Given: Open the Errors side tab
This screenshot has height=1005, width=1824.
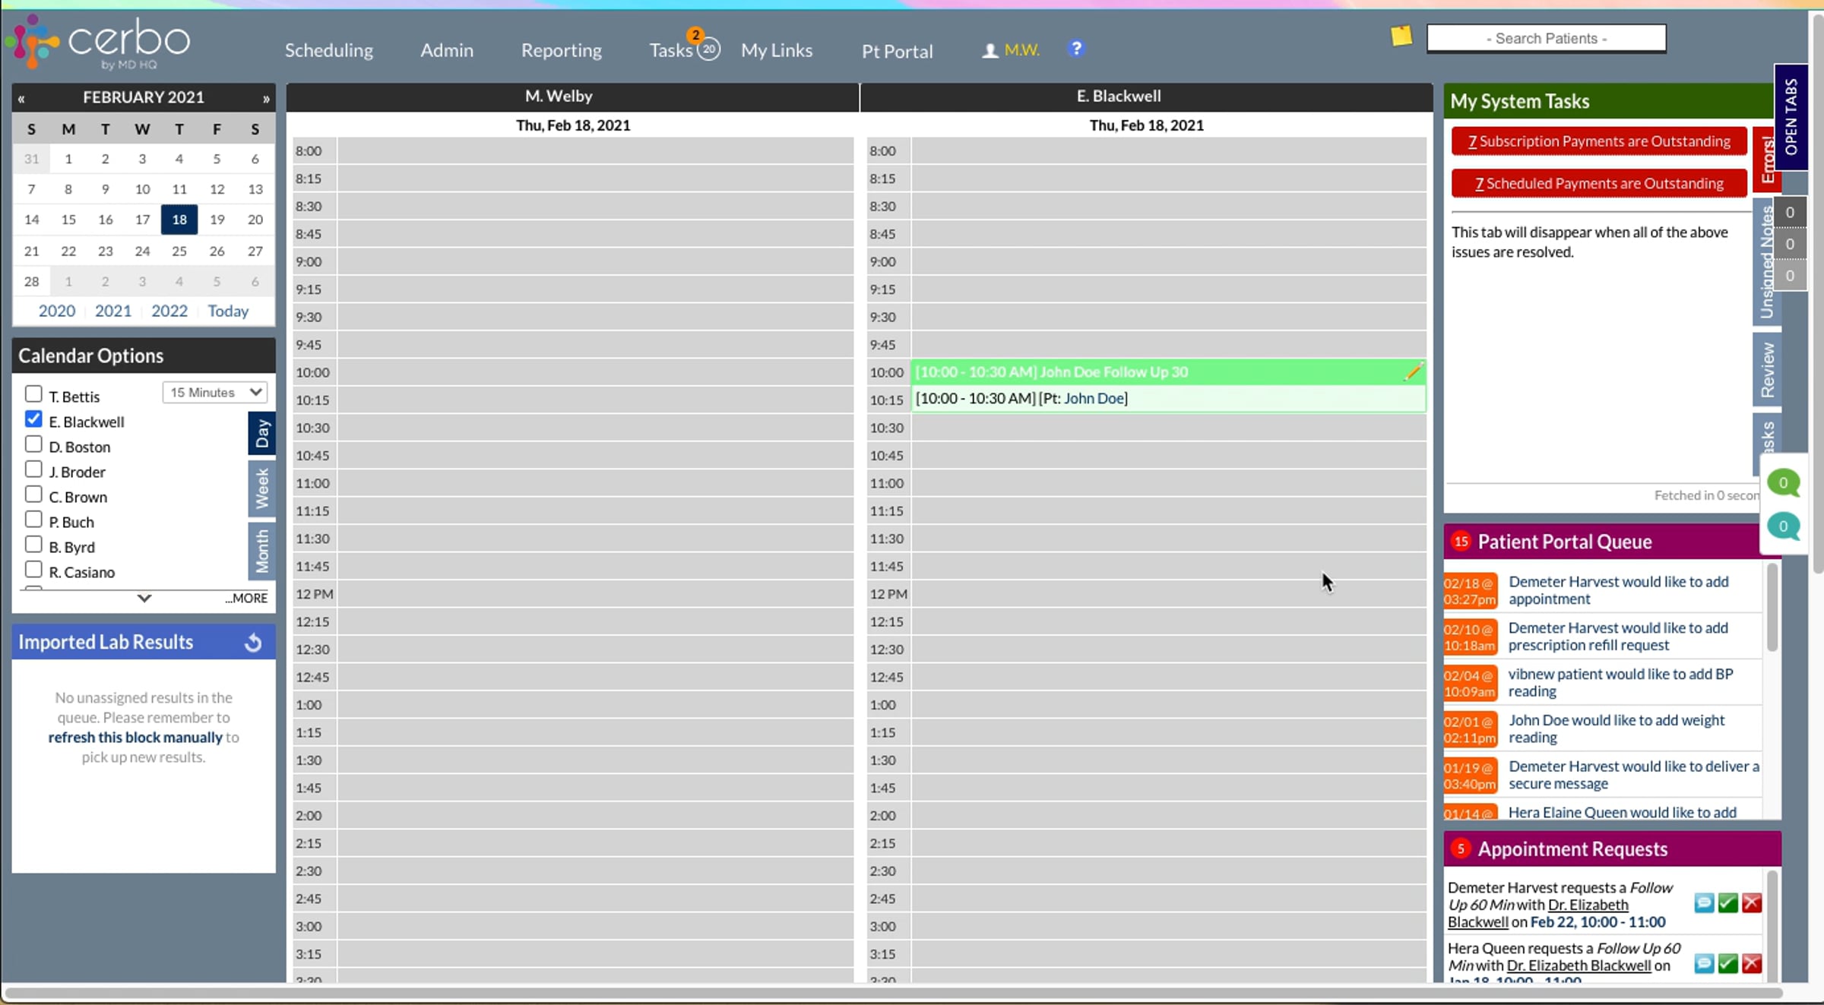Looking at the screenshot, I should 1766,160.
